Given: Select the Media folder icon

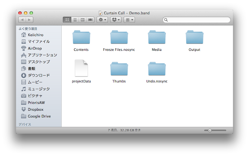Looking at the screenshot, I should (157, 37).
